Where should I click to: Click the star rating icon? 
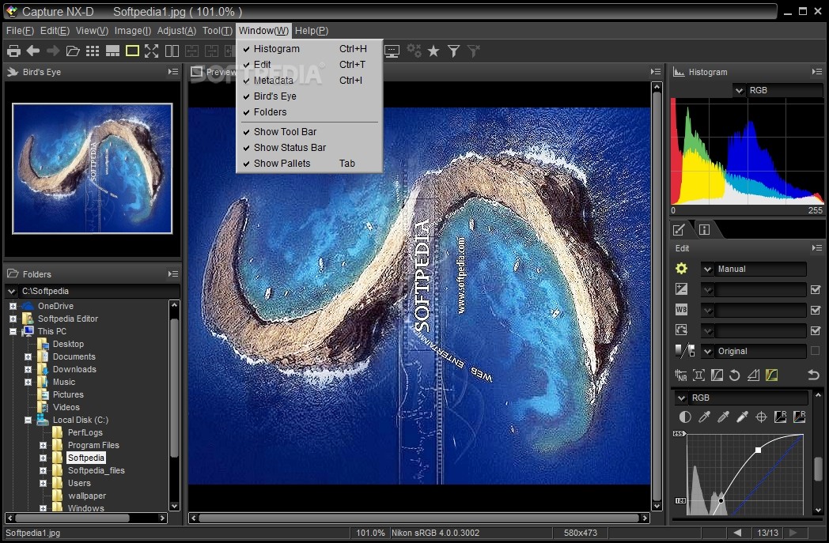[433, 51]
